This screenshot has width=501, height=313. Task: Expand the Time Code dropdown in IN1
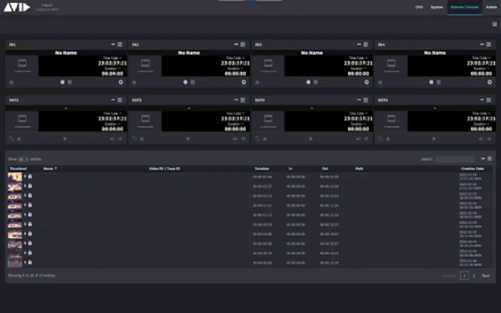pos(112,58)
